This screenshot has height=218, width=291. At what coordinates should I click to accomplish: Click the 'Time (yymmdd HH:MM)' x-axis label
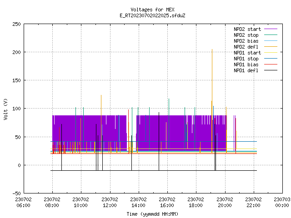[x=152, y=214]
